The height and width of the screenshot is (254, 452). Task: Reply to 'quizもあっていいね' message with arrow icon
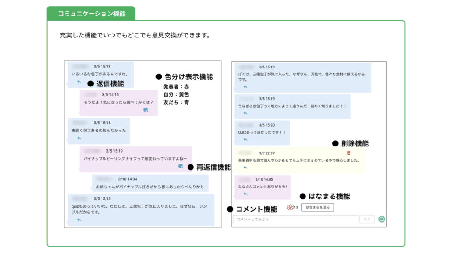79,220
